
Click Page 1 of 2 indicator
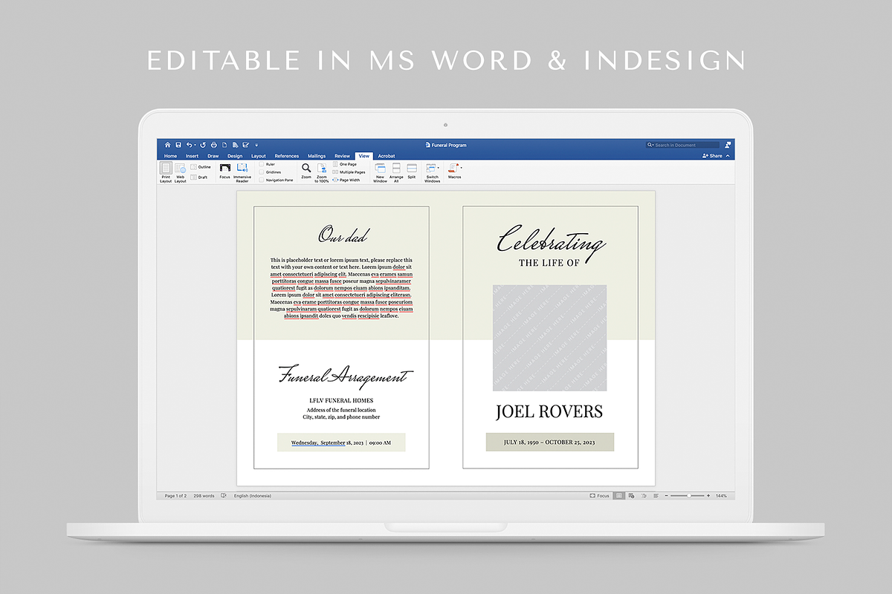point(175,495)
